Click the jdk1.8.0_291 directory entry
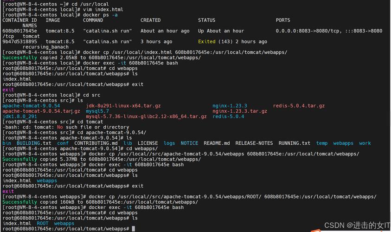 tap(19, 116)
